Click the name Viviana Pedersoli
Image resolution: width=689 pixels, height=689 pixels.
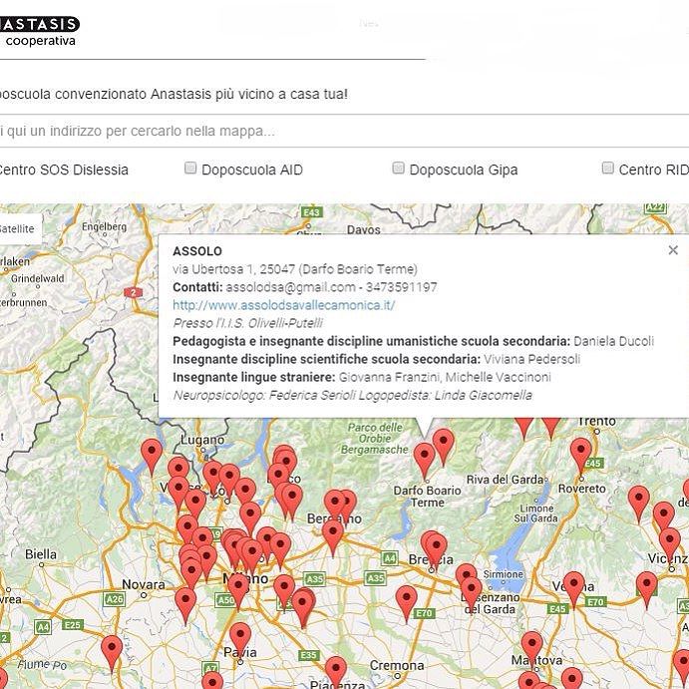531,359
